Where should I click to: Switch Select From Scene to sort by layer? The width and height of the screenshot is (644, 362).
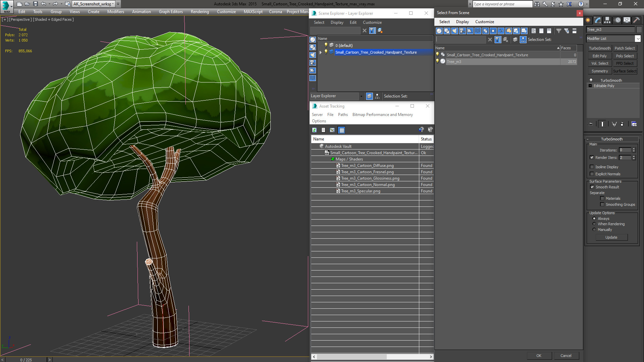(x=515, y=40)
